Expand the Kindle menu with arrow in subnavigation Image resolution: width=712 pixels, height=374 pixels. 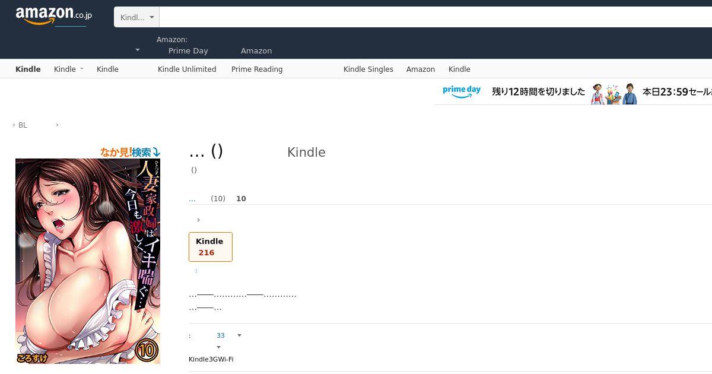(69, 69)
